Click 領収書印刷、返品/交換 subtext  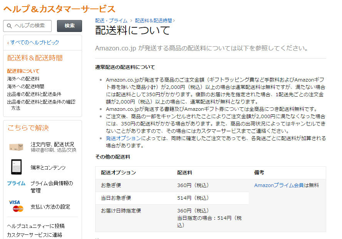(54, 150)
